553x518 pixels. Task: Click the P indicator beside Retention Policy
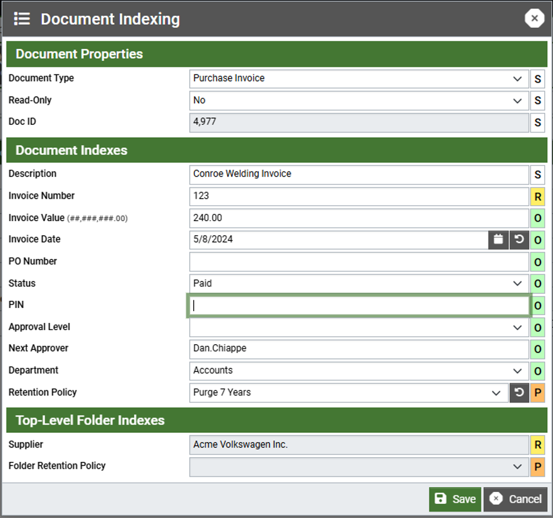coord(538,393)
